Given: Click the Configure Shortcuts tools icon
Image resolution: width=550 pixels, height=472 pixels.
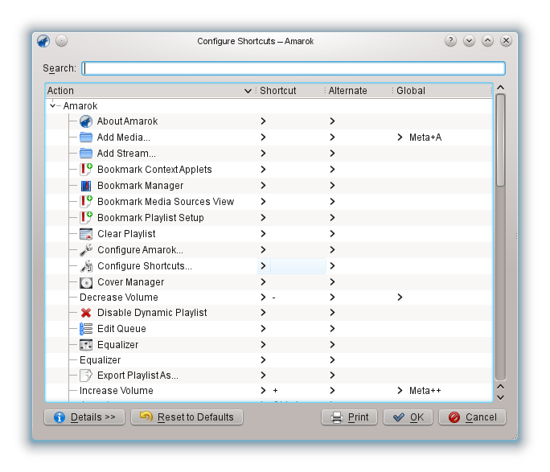Looking at the screenshot, I should point(86,266).
